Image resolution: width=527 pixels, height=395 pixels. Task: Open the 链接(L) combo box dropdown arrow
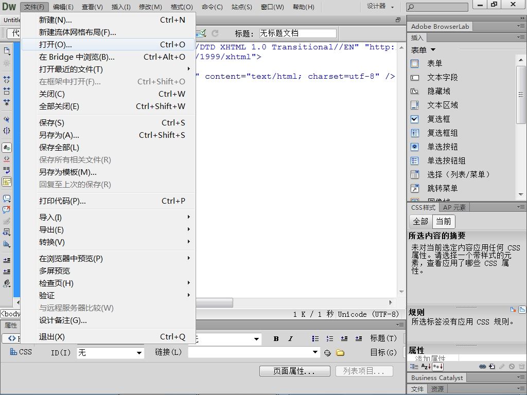click(x=315, y=352)
